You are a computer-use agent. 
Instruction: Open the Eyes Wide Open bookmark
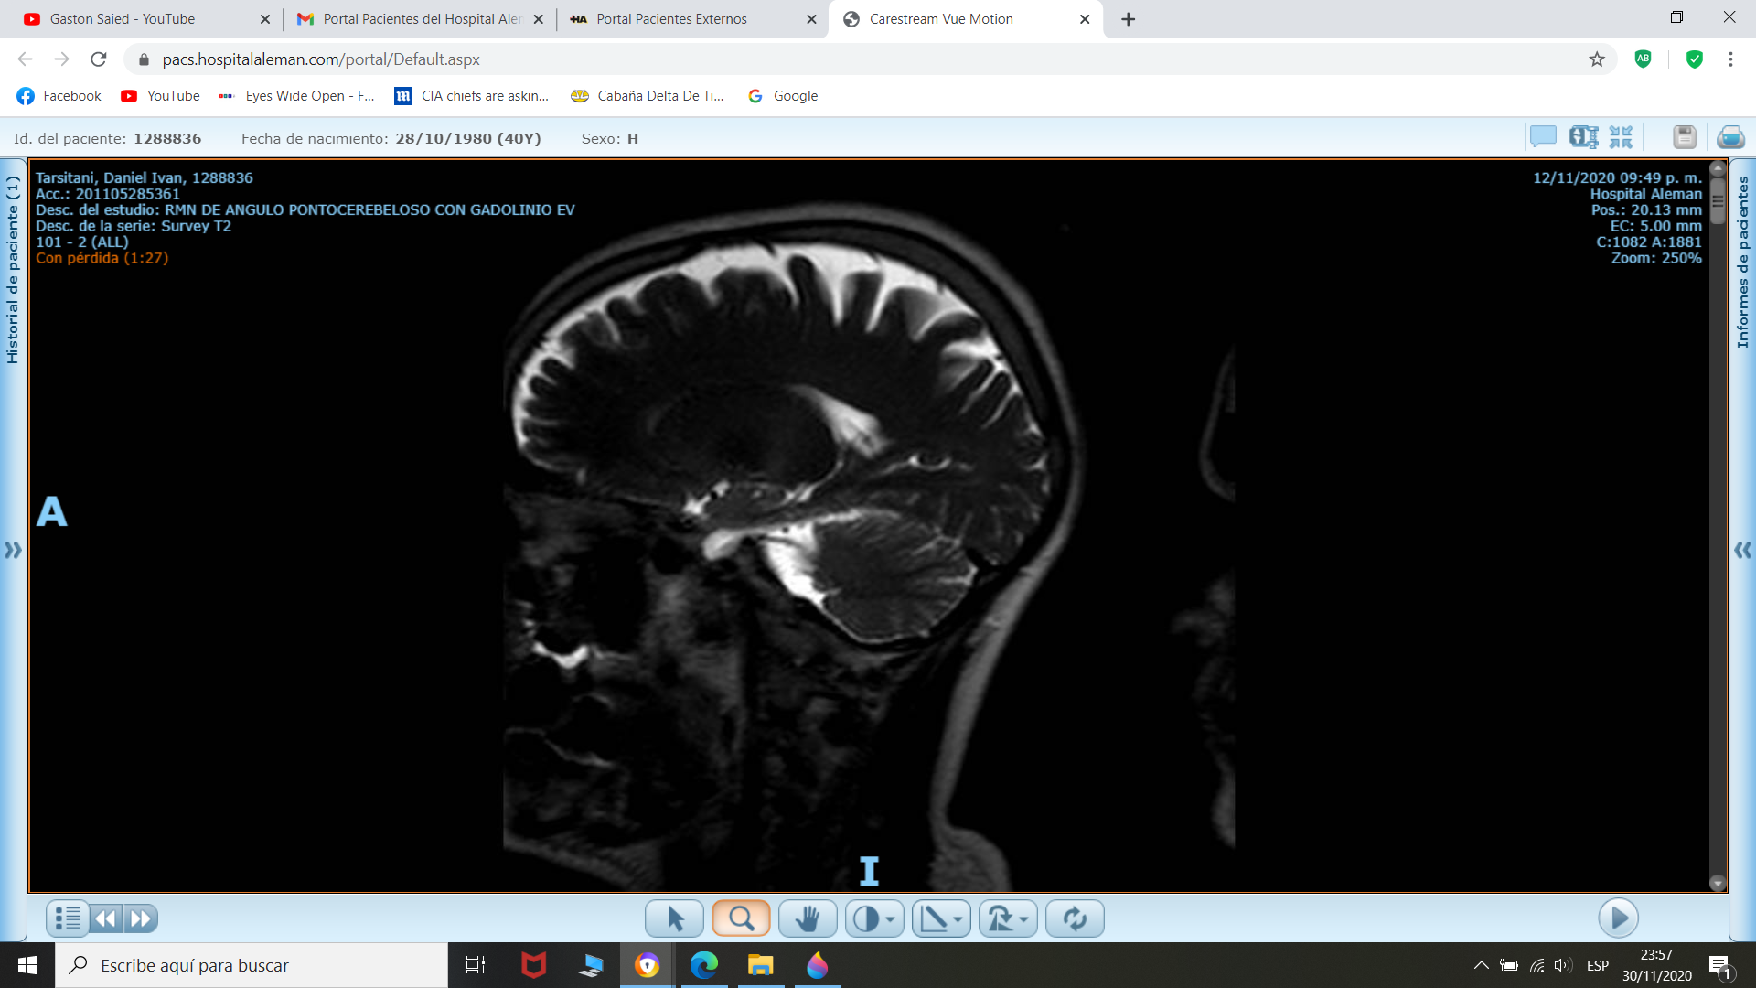click(297, 96)
